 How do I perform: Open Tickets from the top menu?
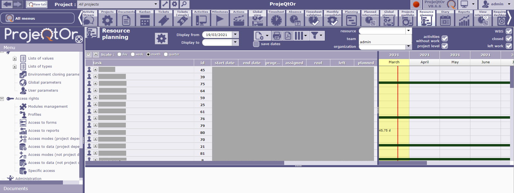[x=164, y=18]
